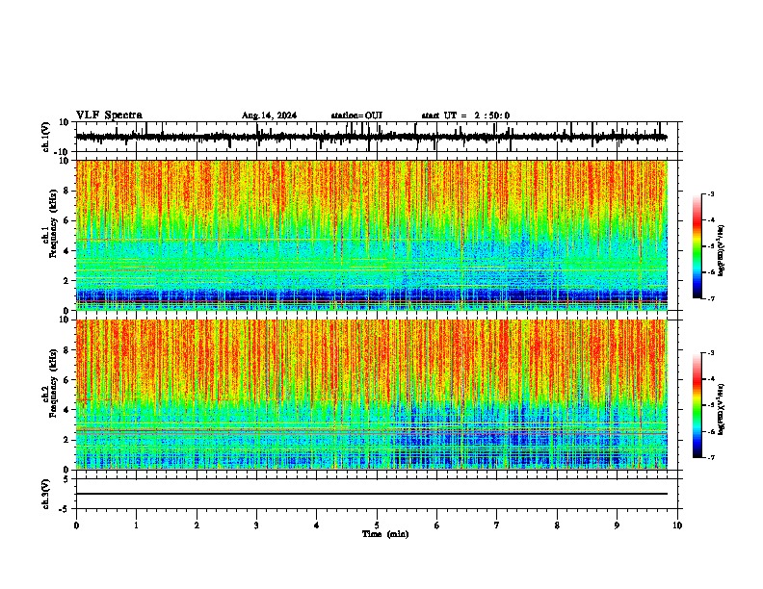The height and width of the screenshot is (589, 763).
Task: Click the time axis tick label '2'
Action: [x=197, y=525]
